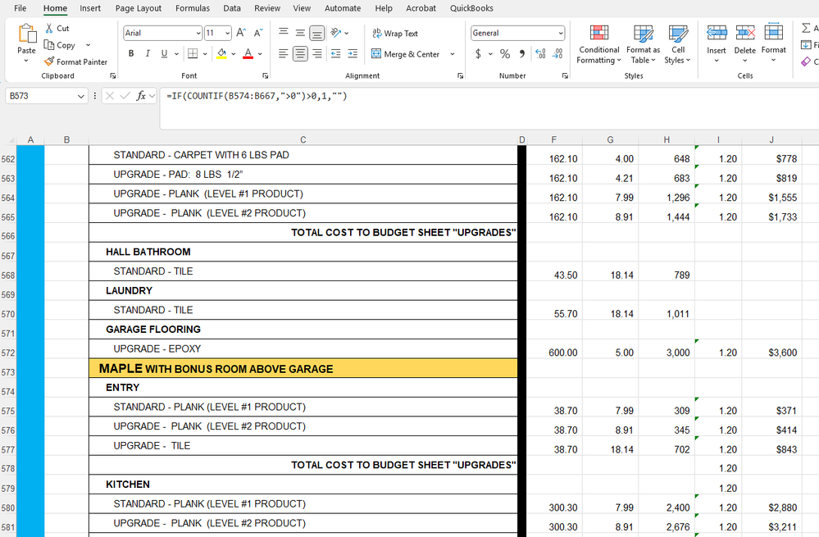819x537 pixels.
Task: Click the Top Align icon
Action: click(283, 33)
